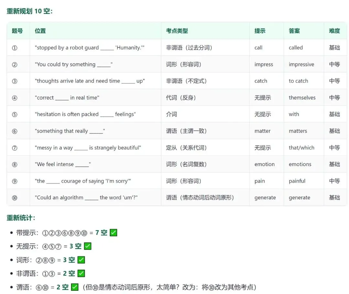Click the green check on the 非谓语 line
Image resolution: width=349 pixels, height=294 pixels.
[81, 273]
